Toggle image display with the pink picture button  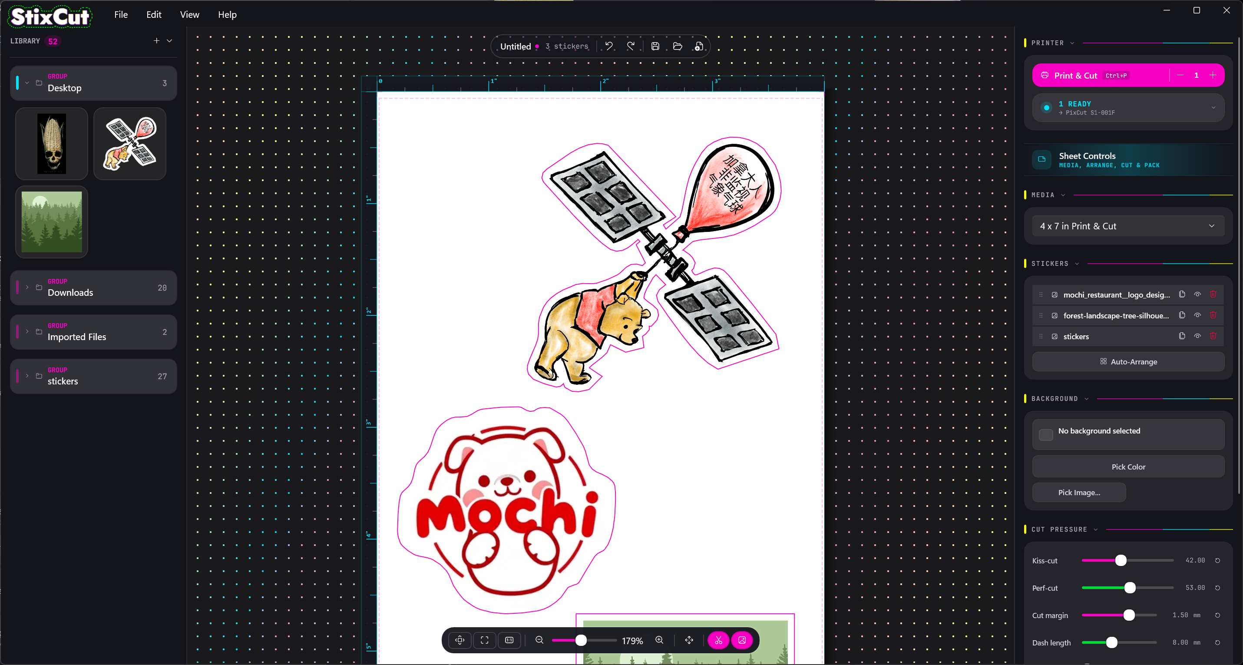[742, 640]
